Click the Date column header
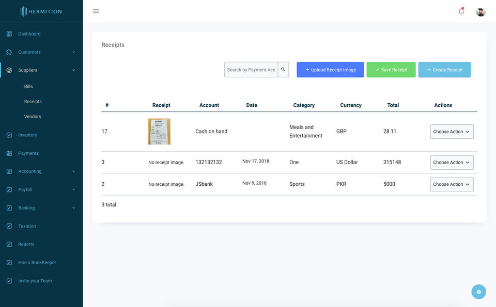 click(252, 105)
